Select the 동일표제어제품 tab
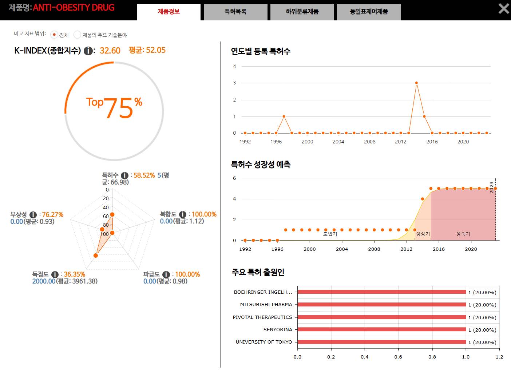Screen dimensions: 511x372 (369, 12)
